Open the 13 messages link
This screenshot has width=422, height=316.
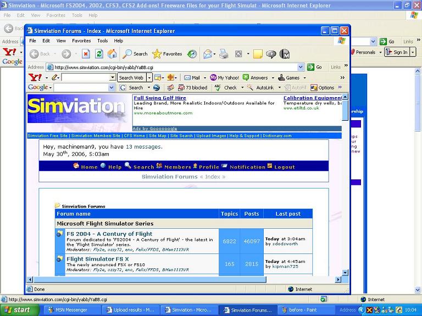[143, 147]
